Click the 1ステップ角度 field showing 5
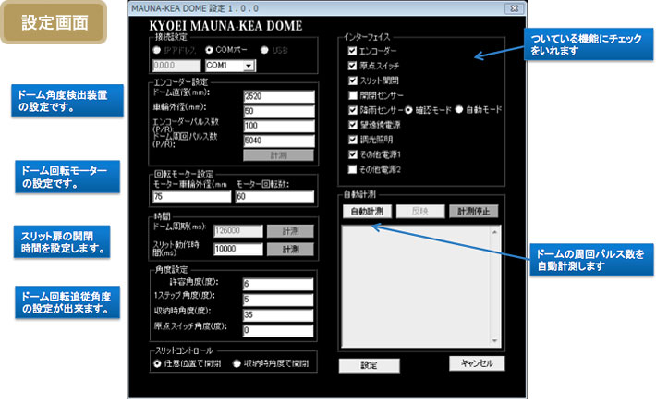This screenshot has width=656, height=405. (x=278, y=300)
